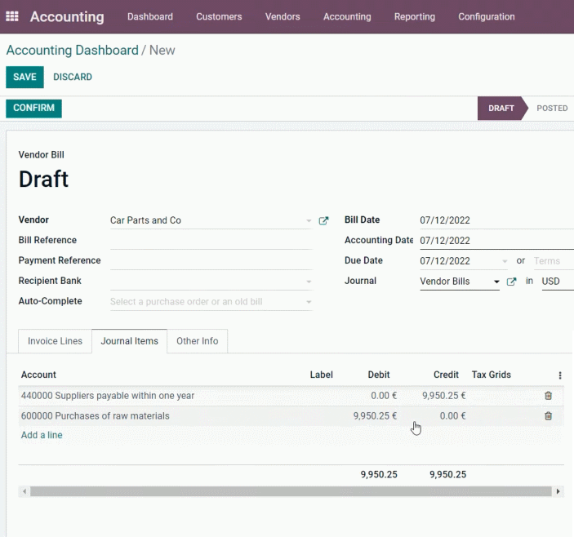Click the DISCARD button
This screenshot has width=574, height=537.
[73, 77]
